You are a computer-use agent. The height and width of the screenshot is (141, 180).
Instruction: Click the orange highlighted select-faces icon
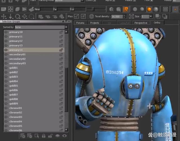[125, 9]
